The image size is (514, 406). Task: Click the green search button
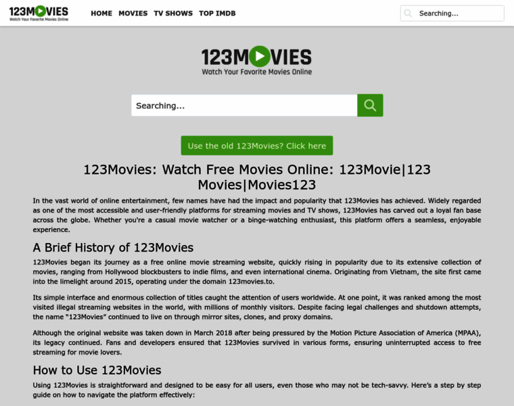pos(370,106)
